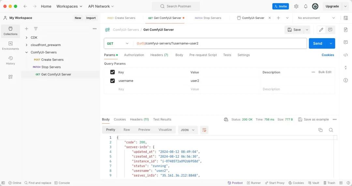352x186 pixels.
Task: Switch to Raw response view
Action: [x=126, y=130]
